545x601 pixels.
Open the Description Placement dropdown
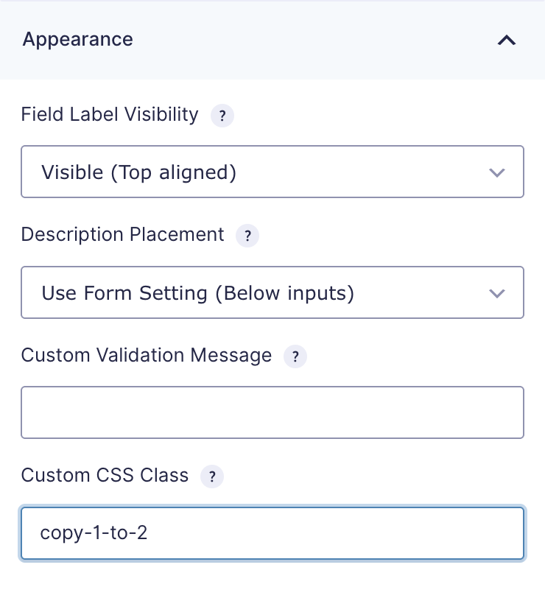[272, 292]
